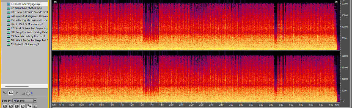352x108 pixels.
Task: Click fade-in handle at spectrogram top-left corner
Action: 55,2
